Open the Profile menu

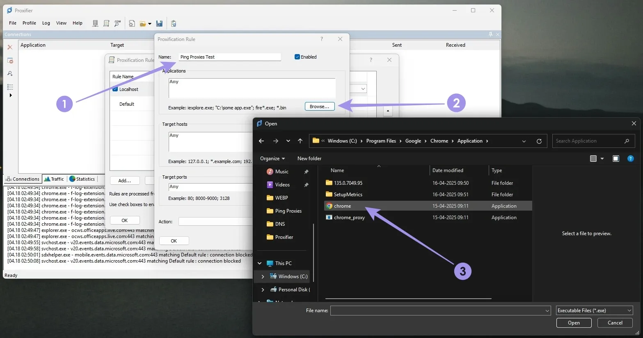pos(29,23)
